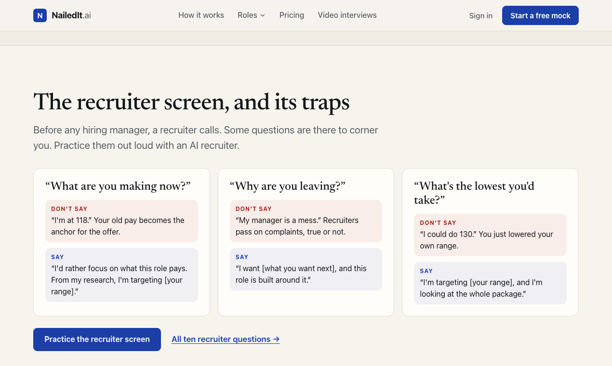Click the "My manager is a mess" box
The image size is (612, 366).
tap(306, 221)
